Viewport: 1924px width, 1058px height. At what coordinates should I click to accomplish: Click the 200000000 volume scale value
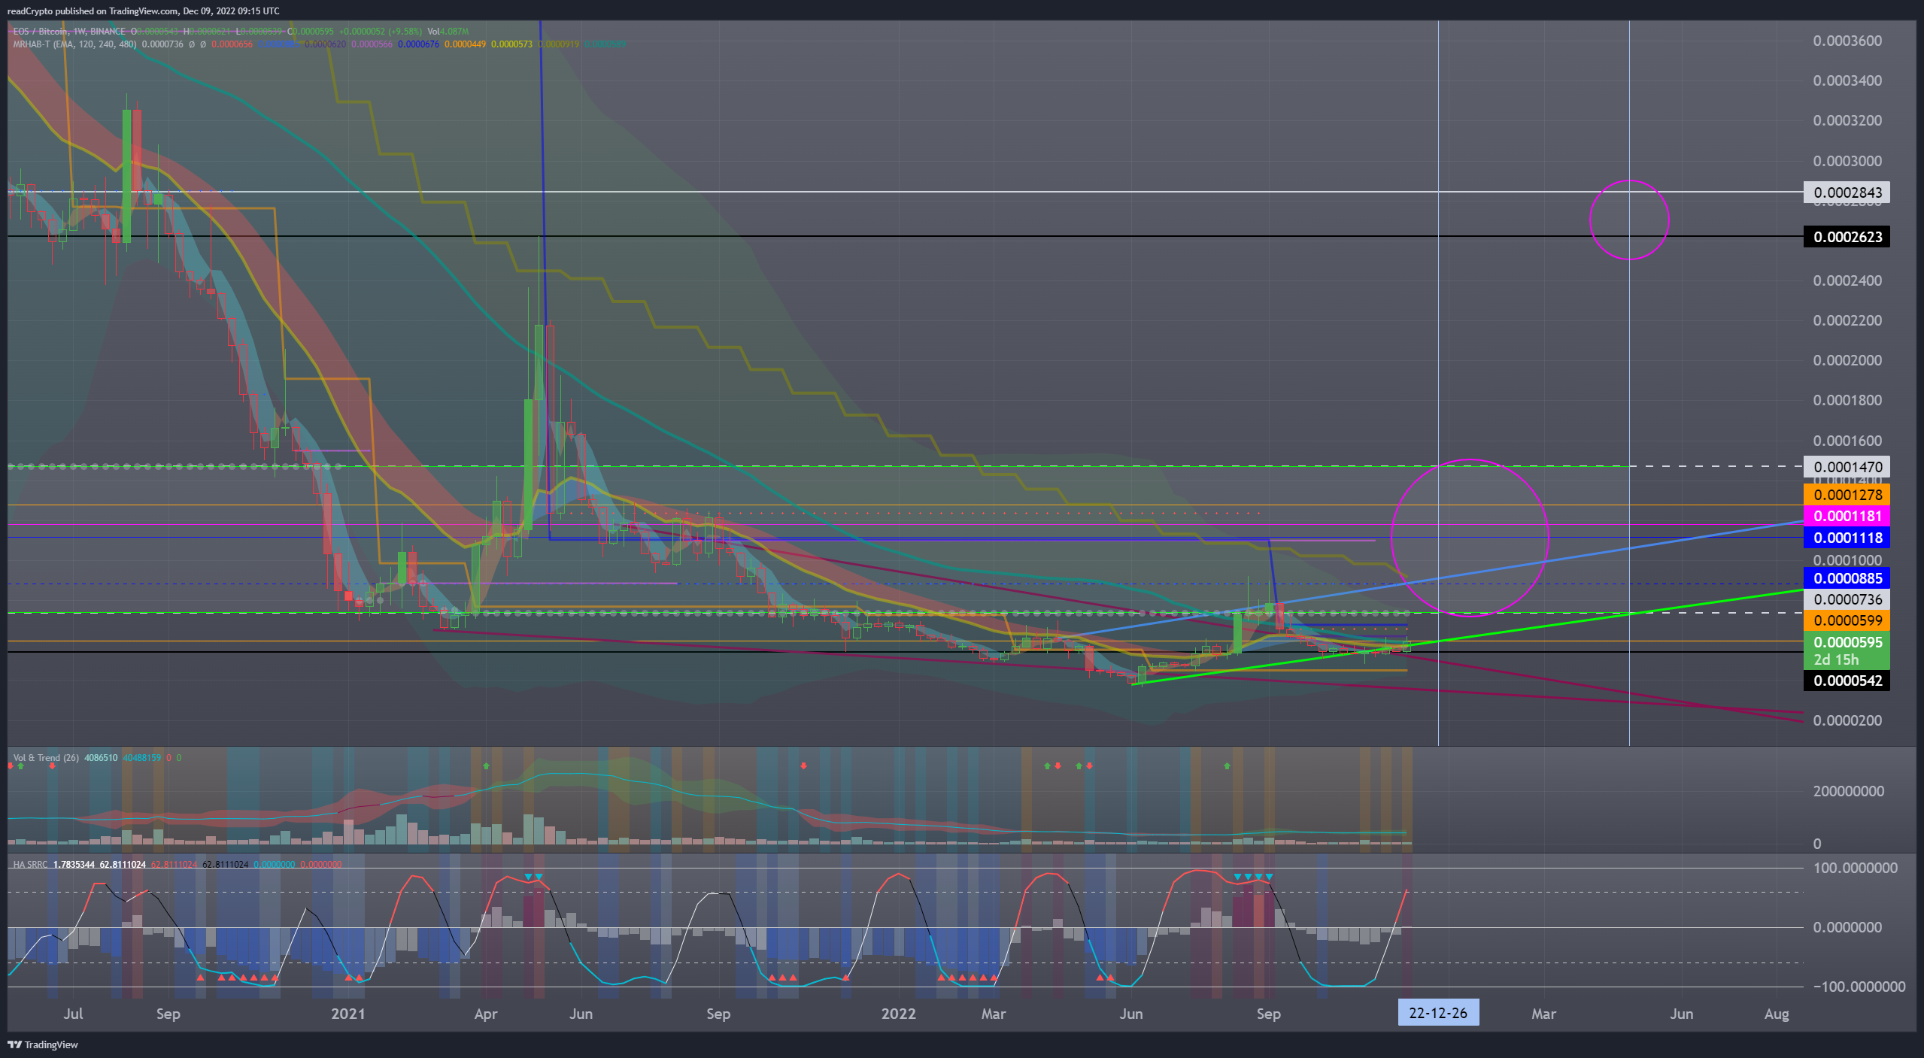click(x=1847, y=791)
